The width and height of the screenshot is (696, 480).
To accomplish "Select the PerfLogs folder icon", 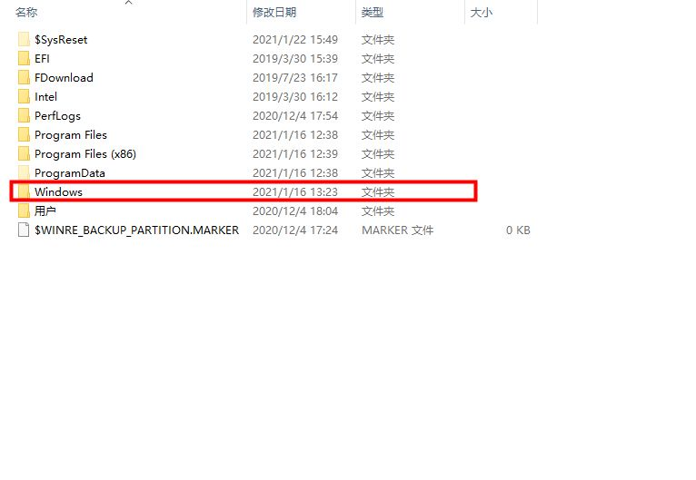I will pos(24,115).
